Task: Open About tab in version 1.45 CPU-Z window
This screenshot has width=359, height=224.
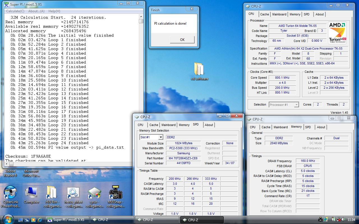Action: (319, 14)
